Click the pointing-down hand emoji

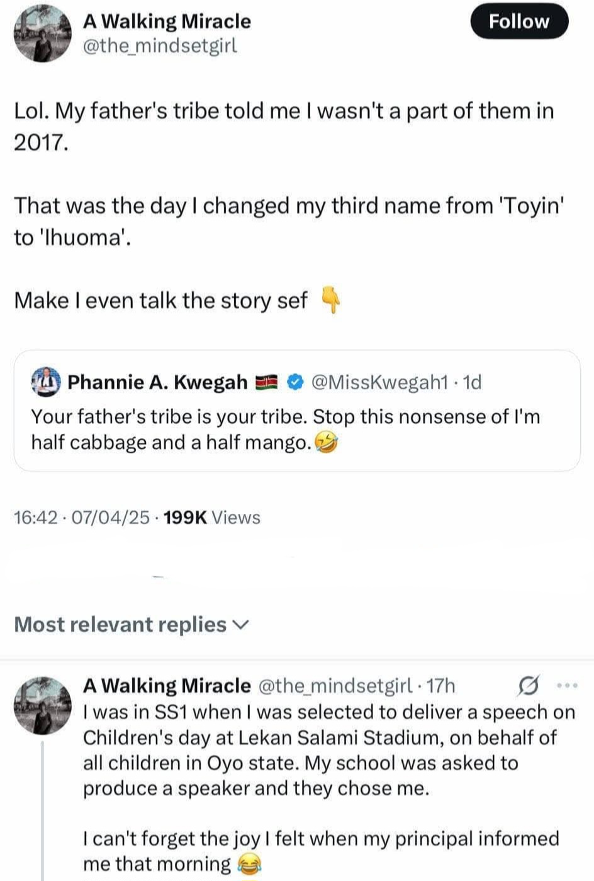[x=331, y=300]
